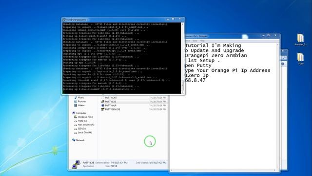Click the '68.8.47' IP text in Notepad
Image resolution: width=312 pixels, height=176 pixels.
pos(195,80)
